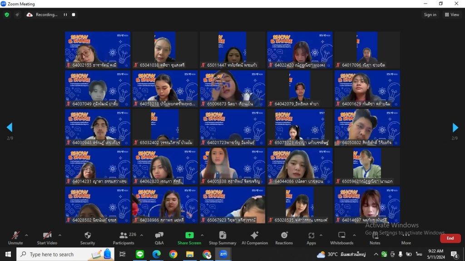Viewport: 465px width, 261px height.
Task: Open the More options menu
Action: (x=406, y=238)
